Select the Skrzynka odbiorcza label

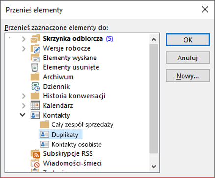(73, 39)
